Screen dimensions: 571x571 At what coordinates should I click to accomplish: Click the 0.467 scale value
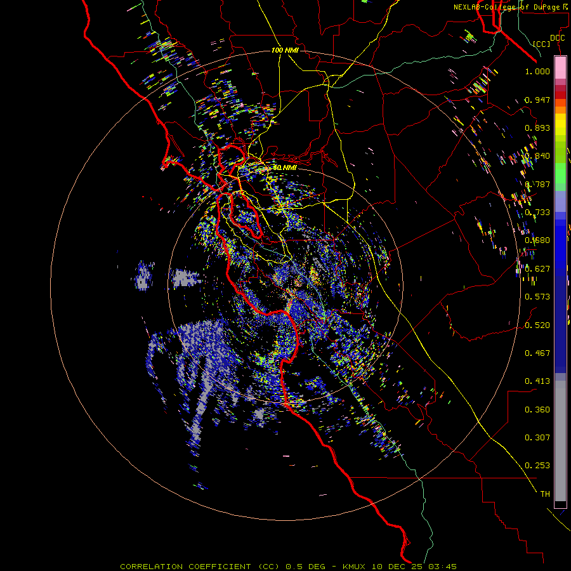click(x=537, y=353)
